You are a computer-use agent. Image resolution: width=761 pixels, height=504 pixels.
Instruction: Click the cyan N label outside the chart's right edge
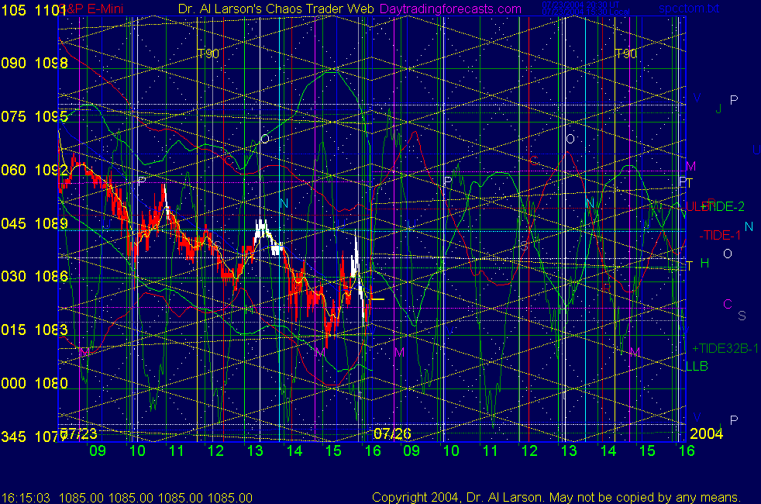coord(749,226)
